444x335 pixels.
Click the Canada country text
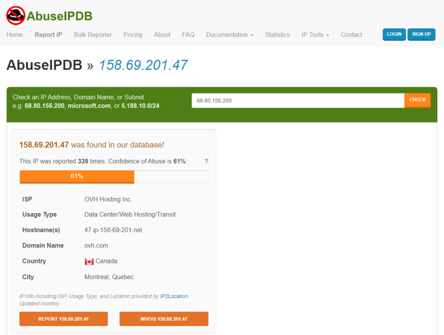click(106, 261)
